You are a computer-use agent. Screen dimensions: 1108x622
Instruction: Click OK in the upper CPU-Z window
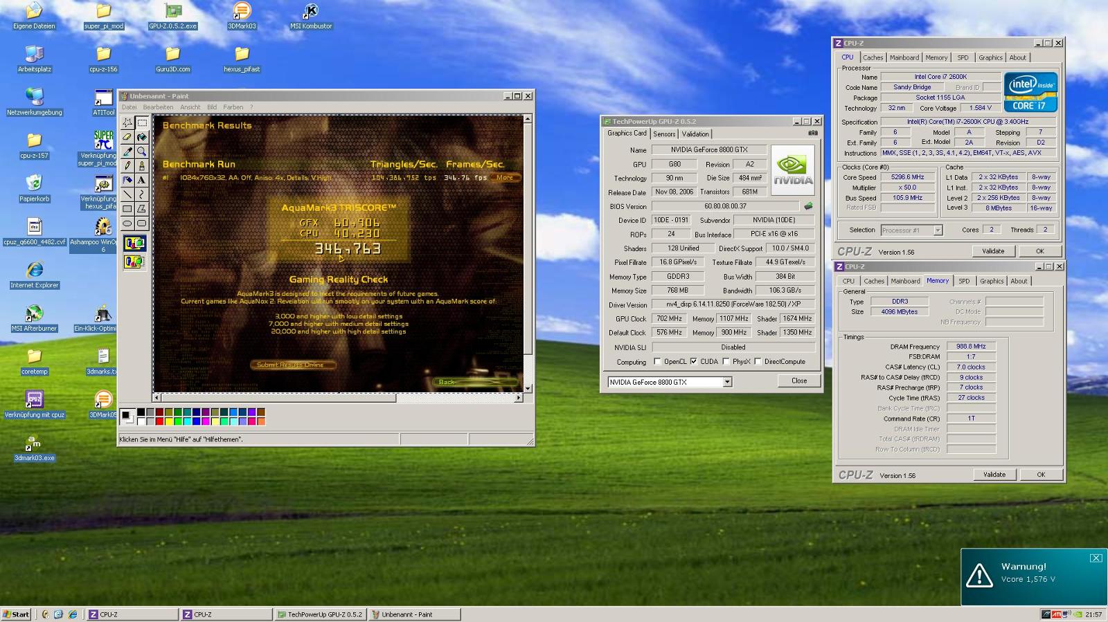[1039, 251]
